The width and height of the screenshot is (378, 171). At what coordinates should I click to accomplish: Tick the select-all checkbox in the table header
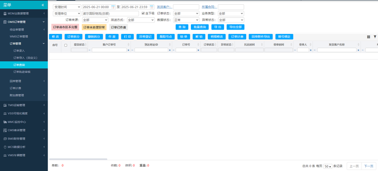66,45
